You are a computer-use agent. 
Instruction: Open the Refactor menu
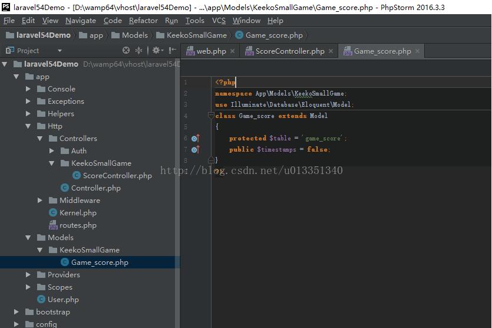pyautogui.click(x=143, y=21)
